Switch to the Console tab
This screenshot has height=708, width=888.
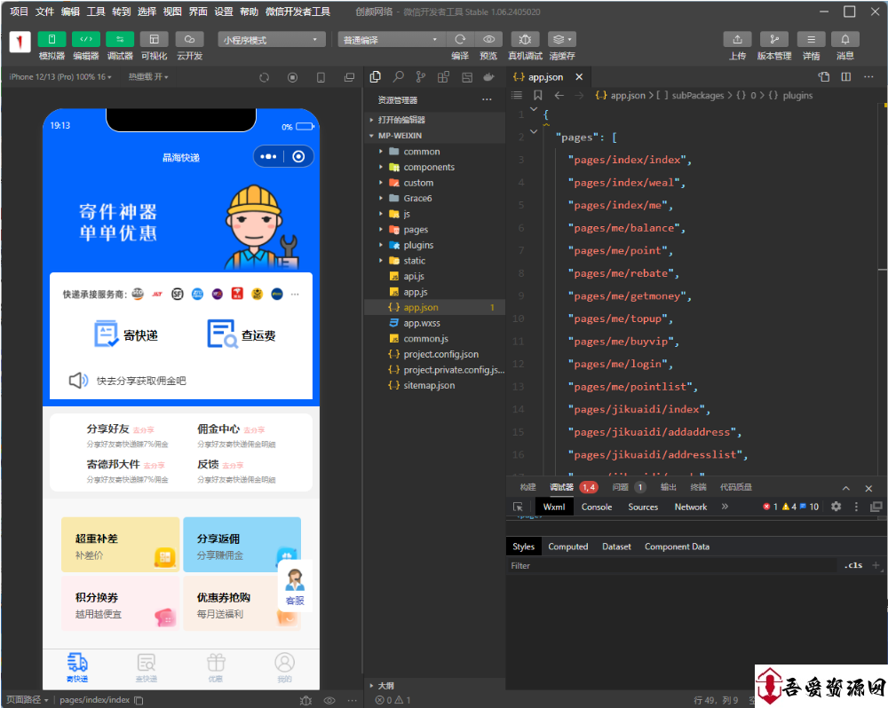[596, 507]
